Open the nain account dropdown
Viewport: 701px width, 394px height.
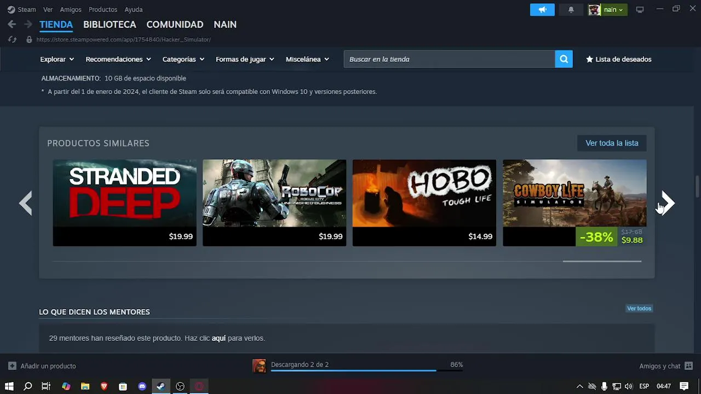613,9
